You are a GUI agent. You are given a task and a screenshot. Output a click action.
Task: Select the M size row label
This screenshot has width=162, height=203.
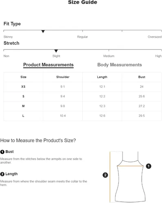pos(23,106)
